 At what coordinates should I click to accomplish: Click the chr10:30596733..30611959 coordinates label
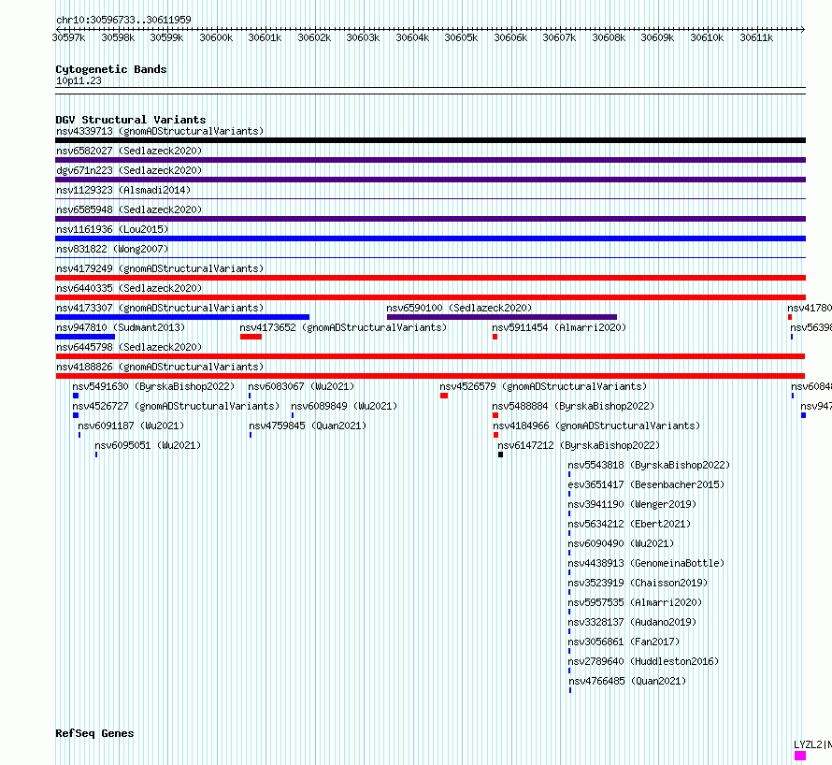123,20
